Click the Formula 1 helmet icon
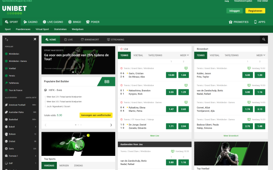Image resolution: width=273 pixels, height=170 pixels. 6,156
